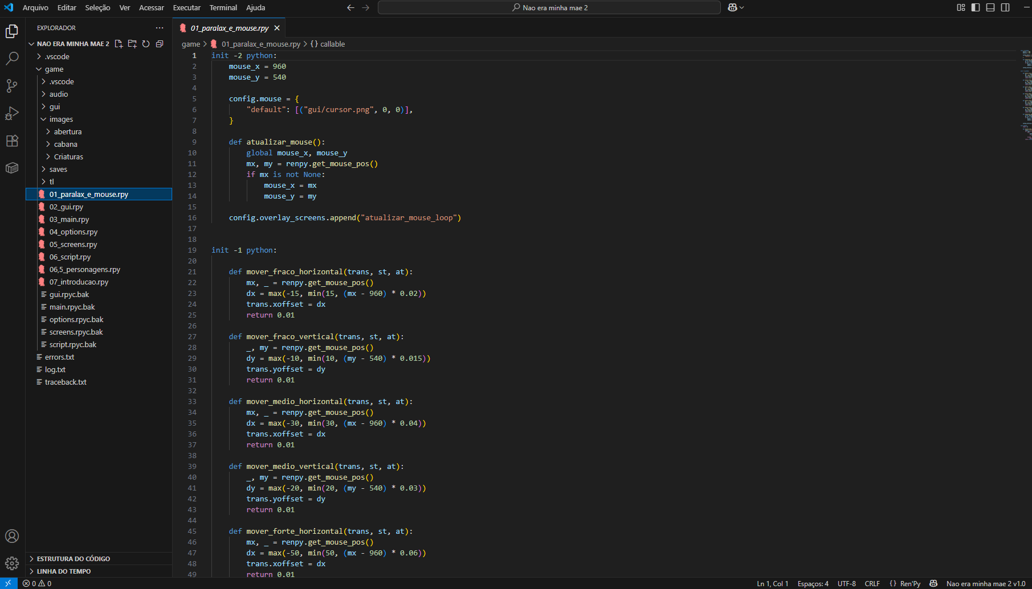Open the Ajuda menu

click(x=256, y=7)
